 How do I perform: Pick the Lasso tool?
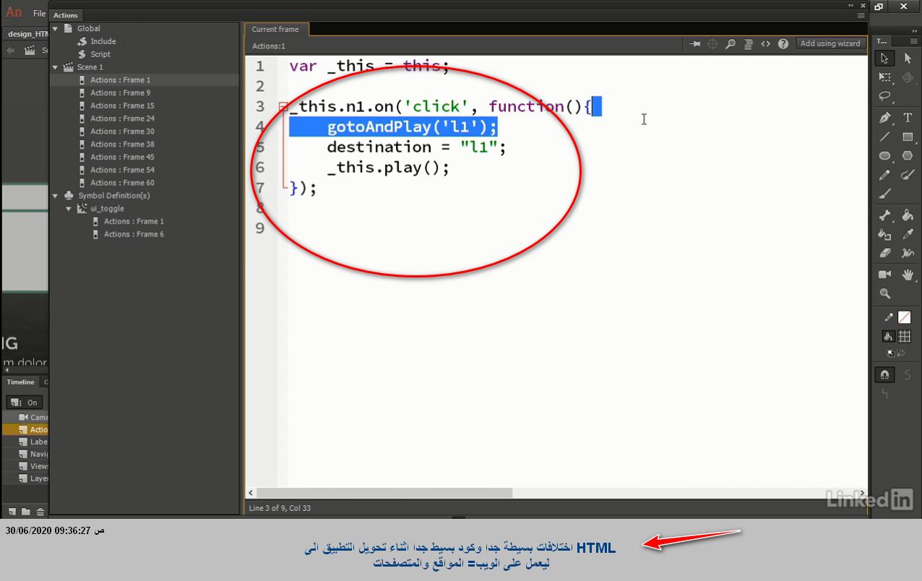tap(884, 96)
